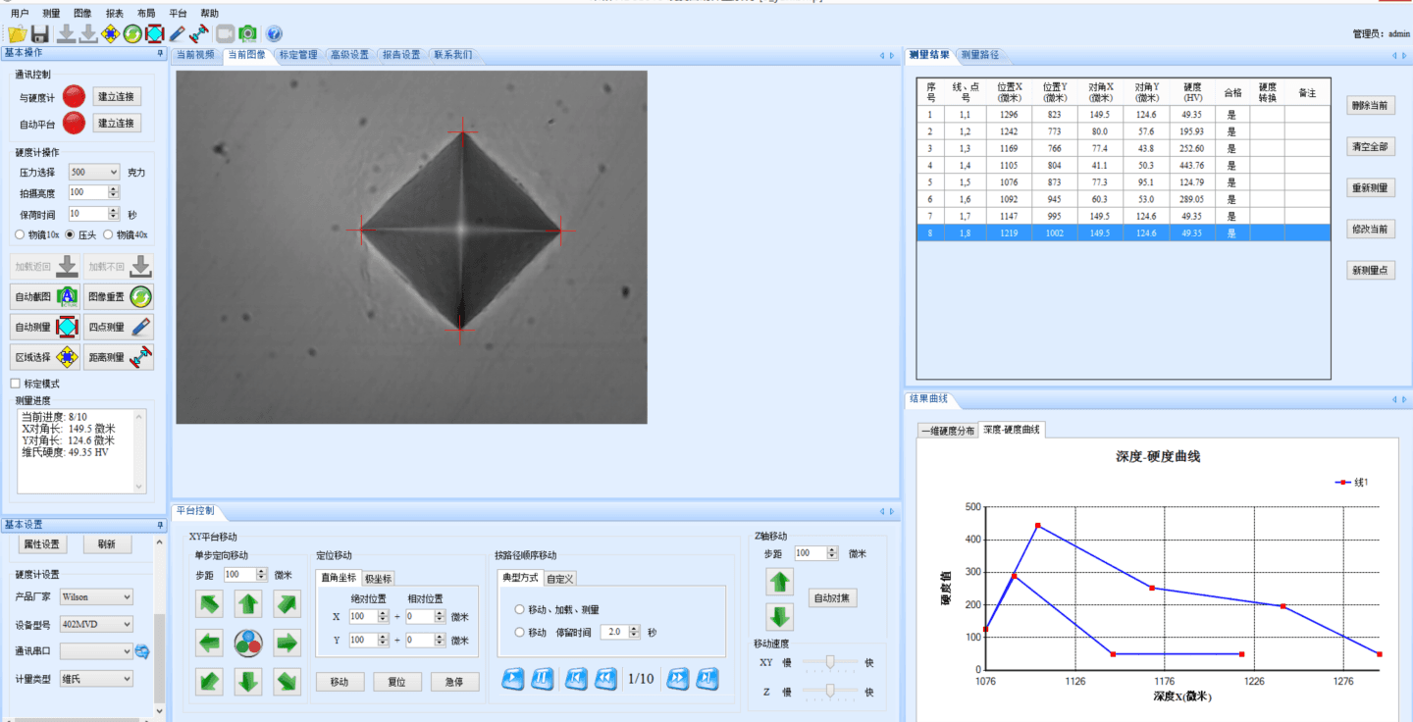Raise Z axis with green up arrow
The image size is (1413, 722).
(780, 582)
